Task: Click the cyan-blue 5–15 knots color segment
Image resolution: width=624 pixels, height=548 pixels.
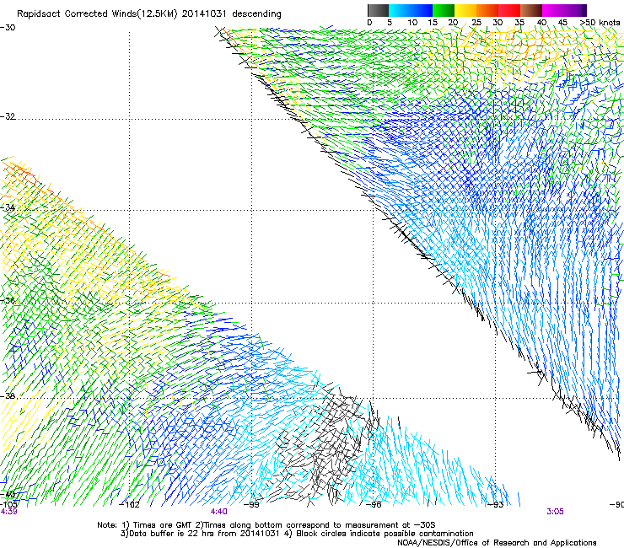Action: click(x=411, y=10)
